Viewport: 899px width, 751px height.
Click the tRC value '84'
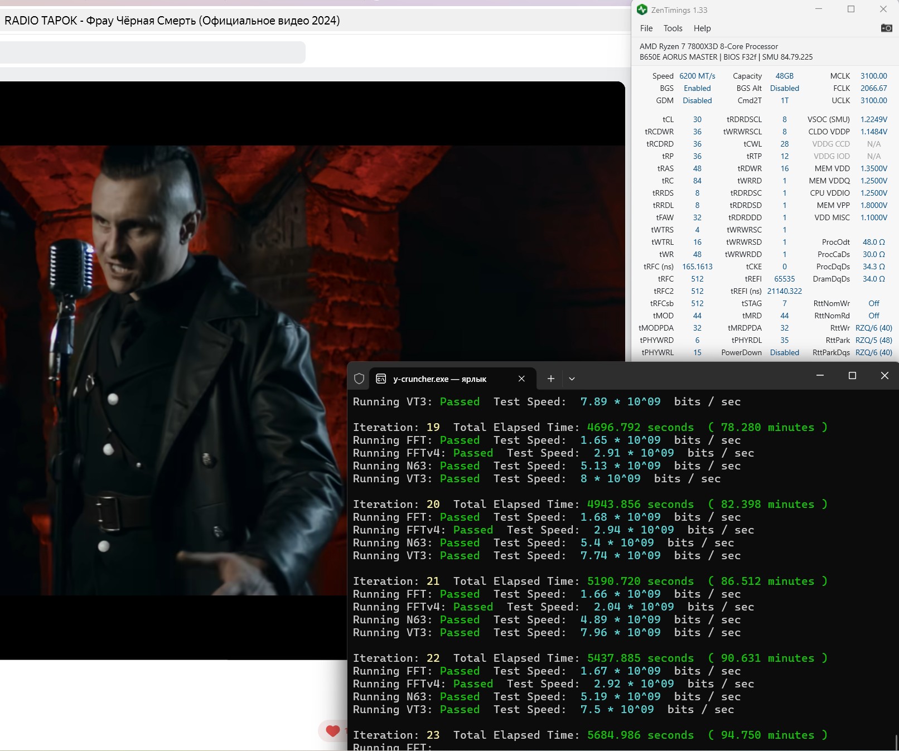pos(697,181)
